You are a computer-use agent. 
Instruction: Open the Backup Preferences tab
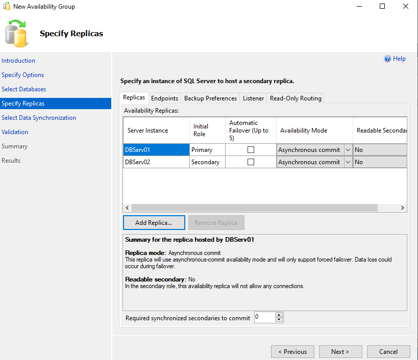click(x=210, y=98)
